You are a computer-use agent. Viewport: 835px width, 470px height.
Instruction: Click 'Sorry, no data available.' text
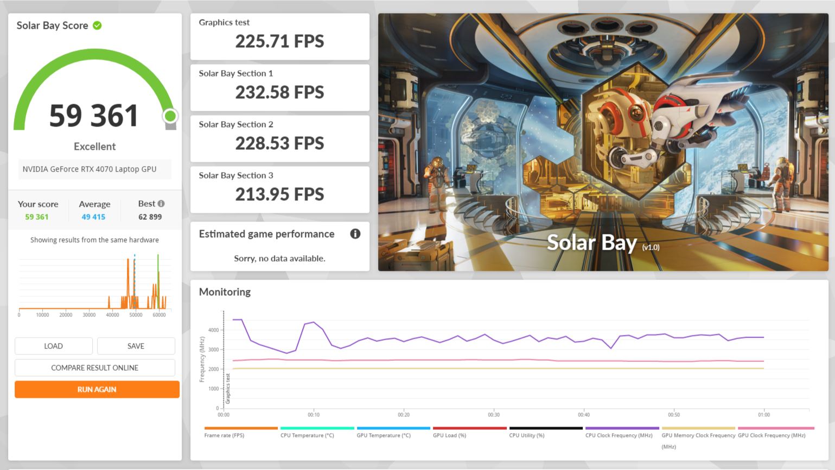coord(280,258)
